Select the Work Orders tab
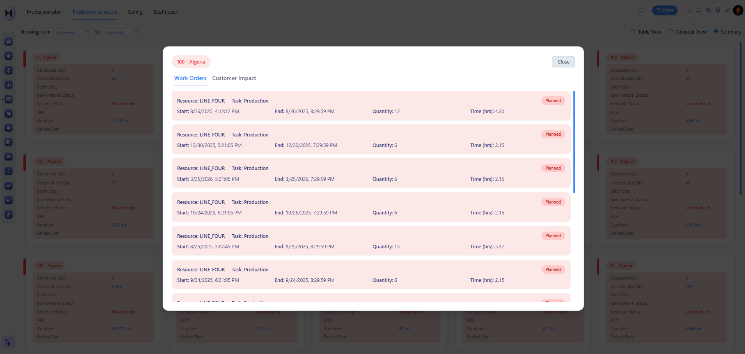Screen dimensions: 745x354 click(190, 78)
